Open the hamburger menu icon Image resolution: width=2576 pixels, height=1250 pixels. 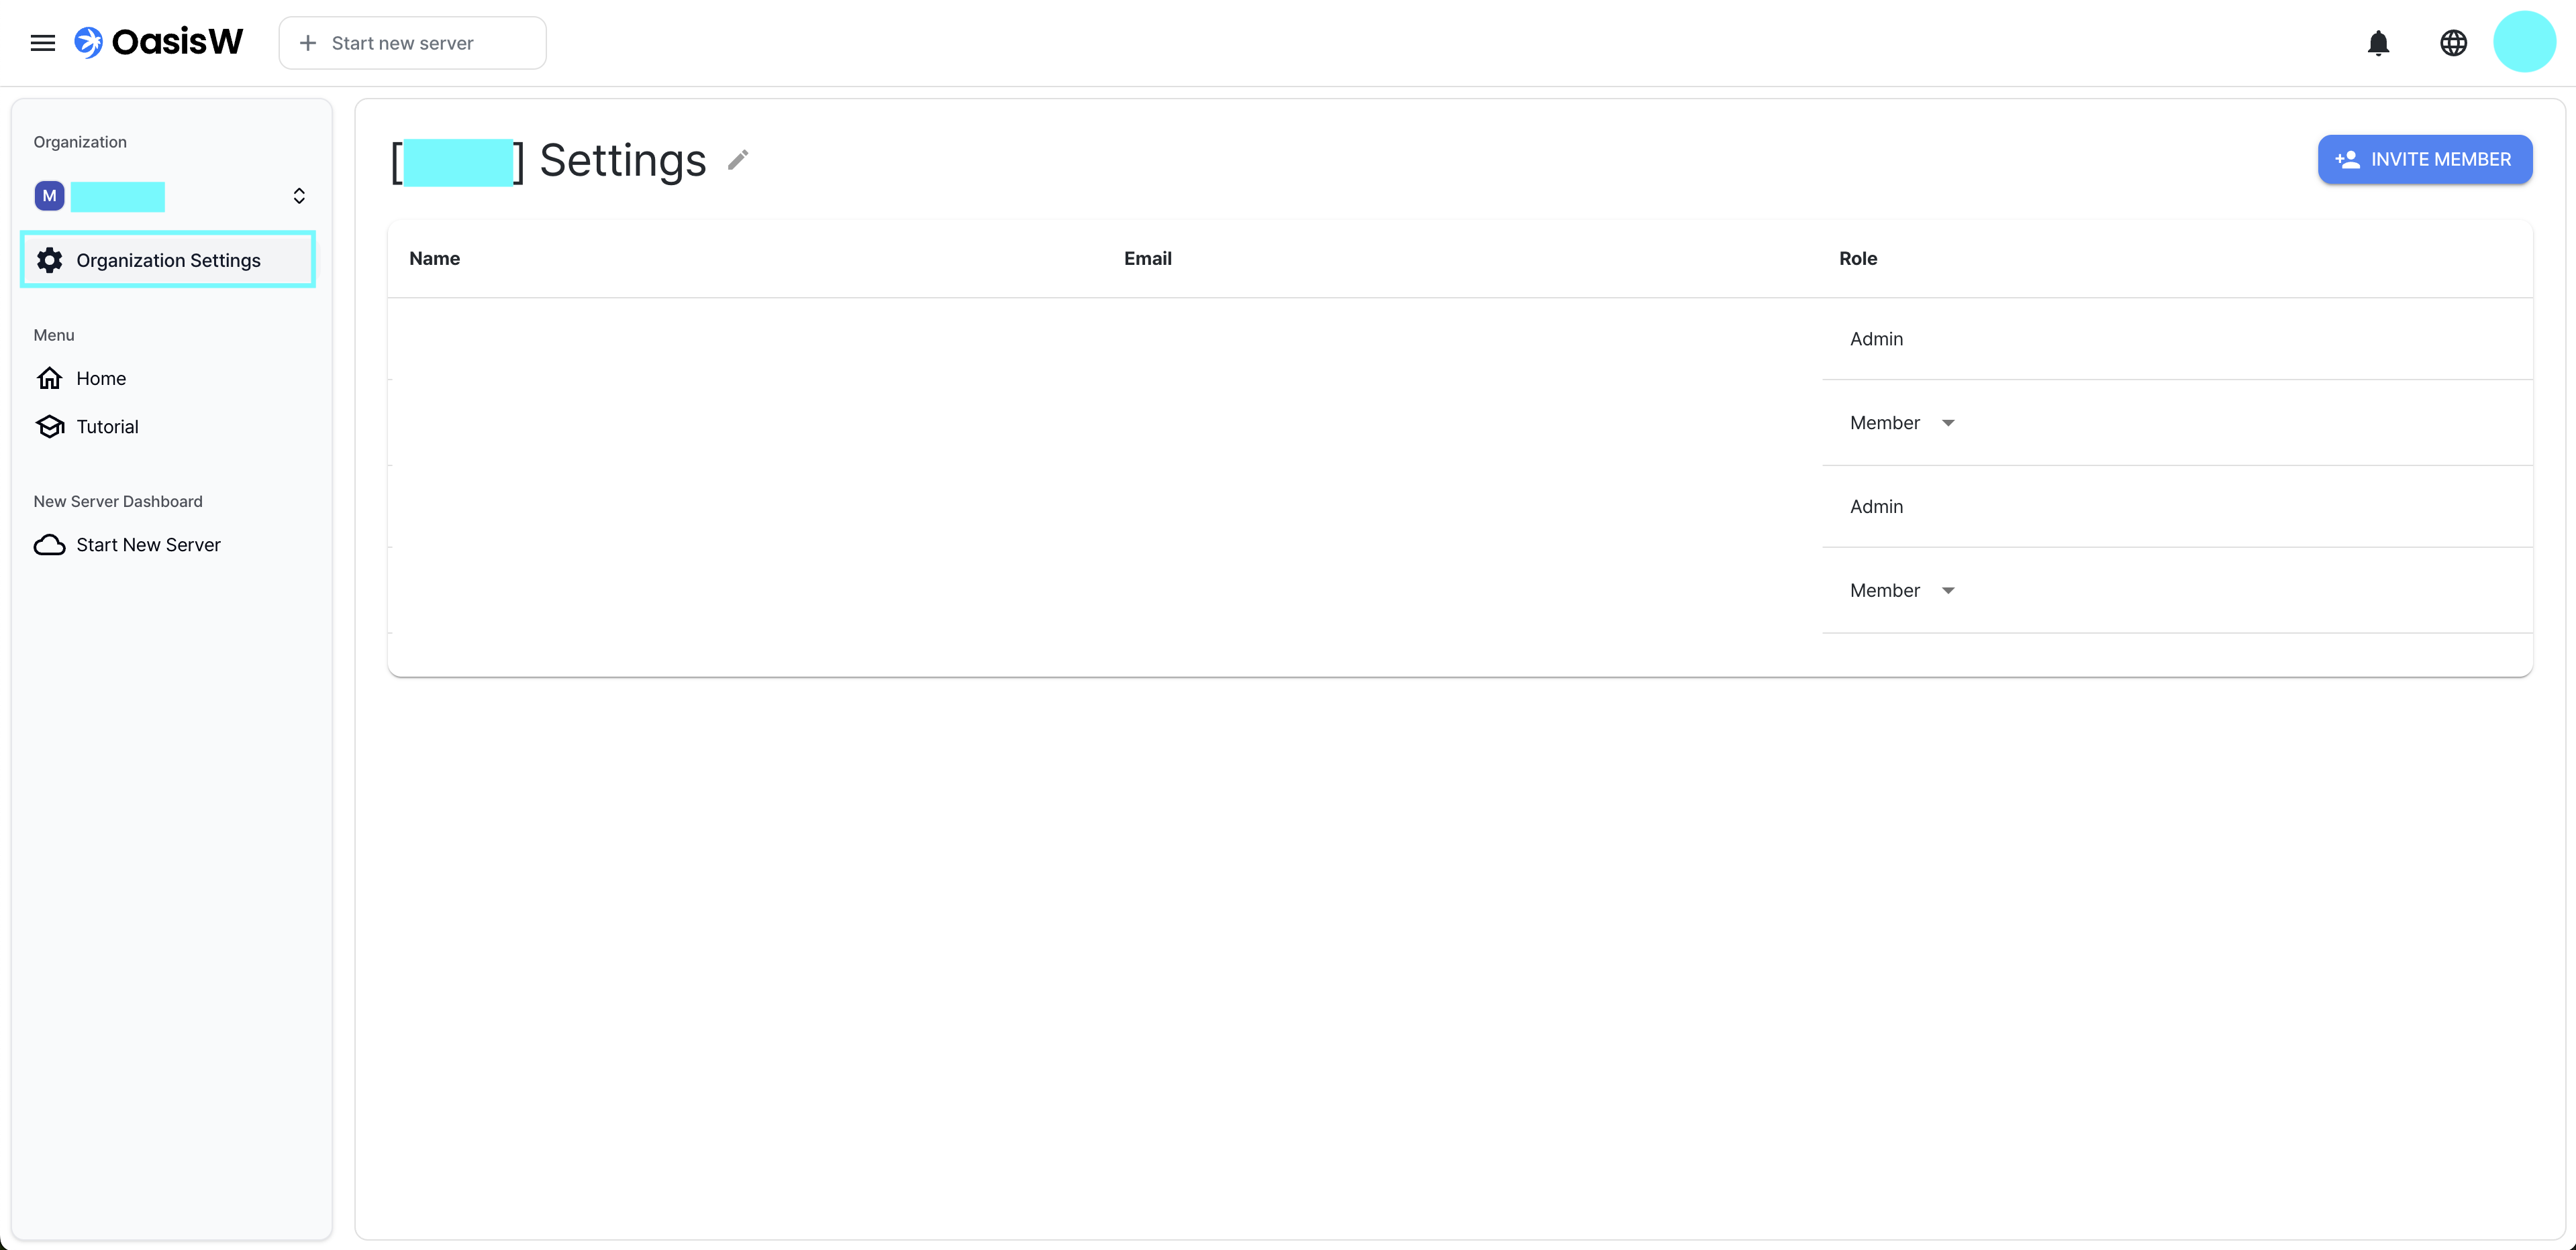(42, 43)
